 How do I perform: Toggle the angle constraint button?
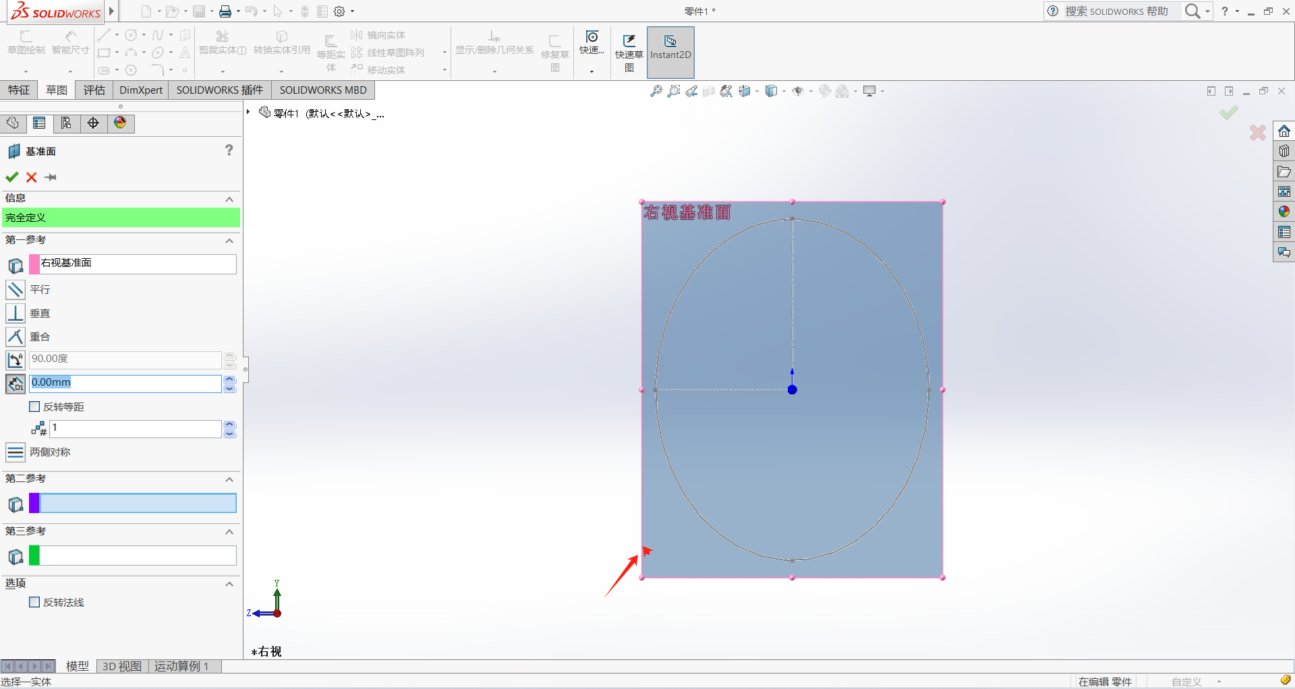point(16,360)
